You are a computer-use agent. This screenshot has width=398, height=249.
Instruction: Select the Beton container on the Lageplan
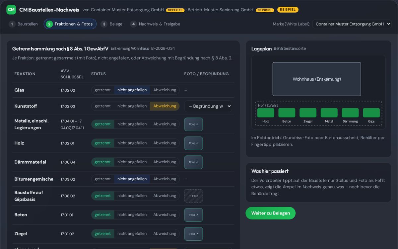tap(287, 113)
